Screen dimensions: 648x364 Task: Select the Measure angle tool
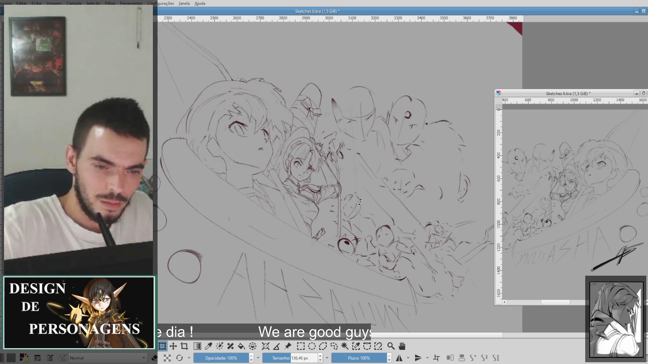click(276, 346)
